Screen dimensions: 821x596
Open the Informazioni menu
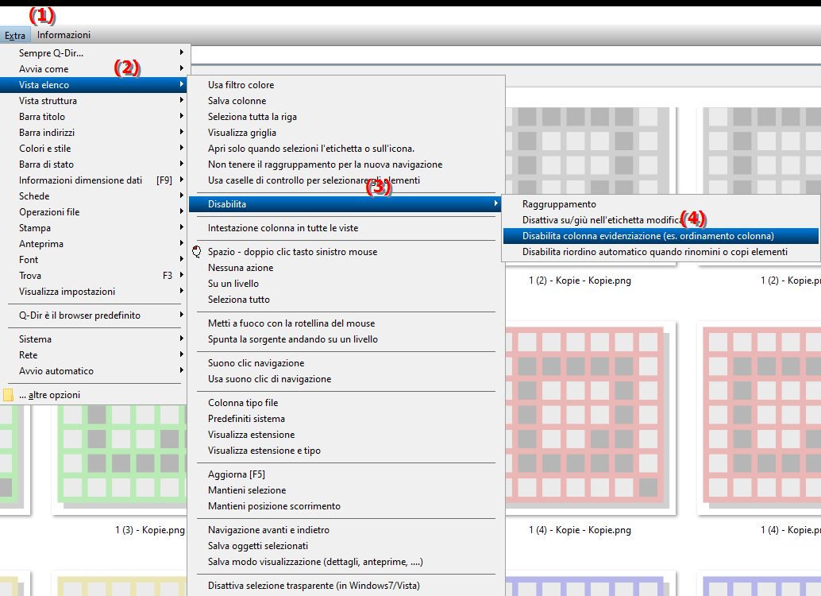click(64, 35)
